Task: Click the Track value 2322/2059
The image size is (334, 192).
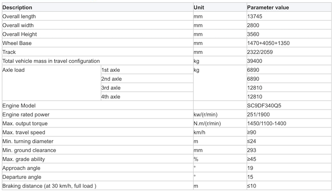Action: click(260, 52)
